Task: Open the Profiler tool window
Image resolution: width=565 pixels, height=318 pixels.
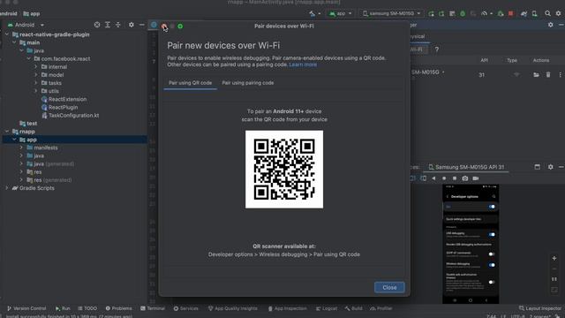Action: click(x=380, y=308)
